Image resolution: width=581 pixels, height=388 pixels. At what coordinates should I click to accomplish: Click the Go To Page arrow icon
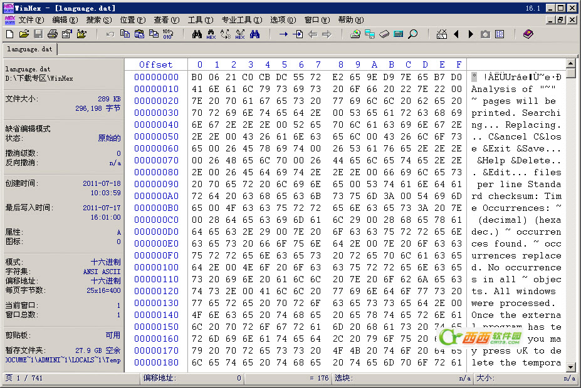(298, 34)
